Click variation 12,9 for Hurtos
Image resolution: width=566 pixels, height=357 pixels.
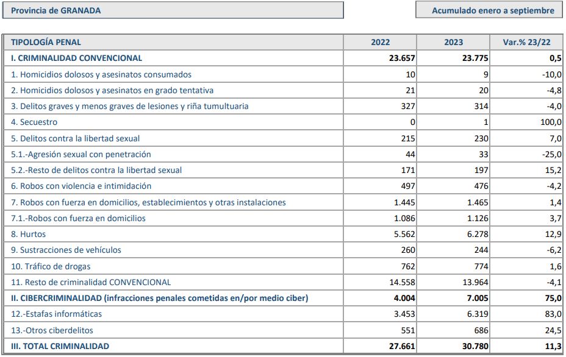point(553,234)
